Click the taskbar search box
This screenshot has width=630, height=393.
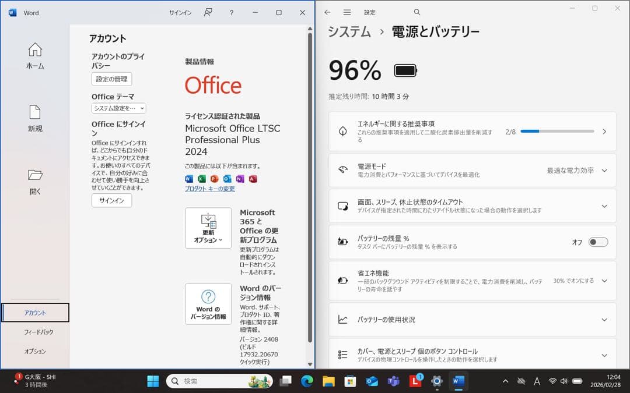219,381
